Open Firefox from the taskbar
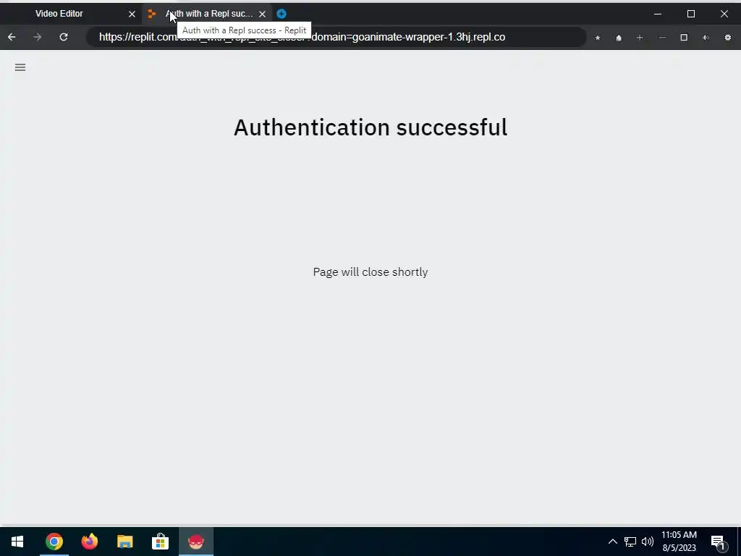This screenshot has width=741, height=556. 89,542
